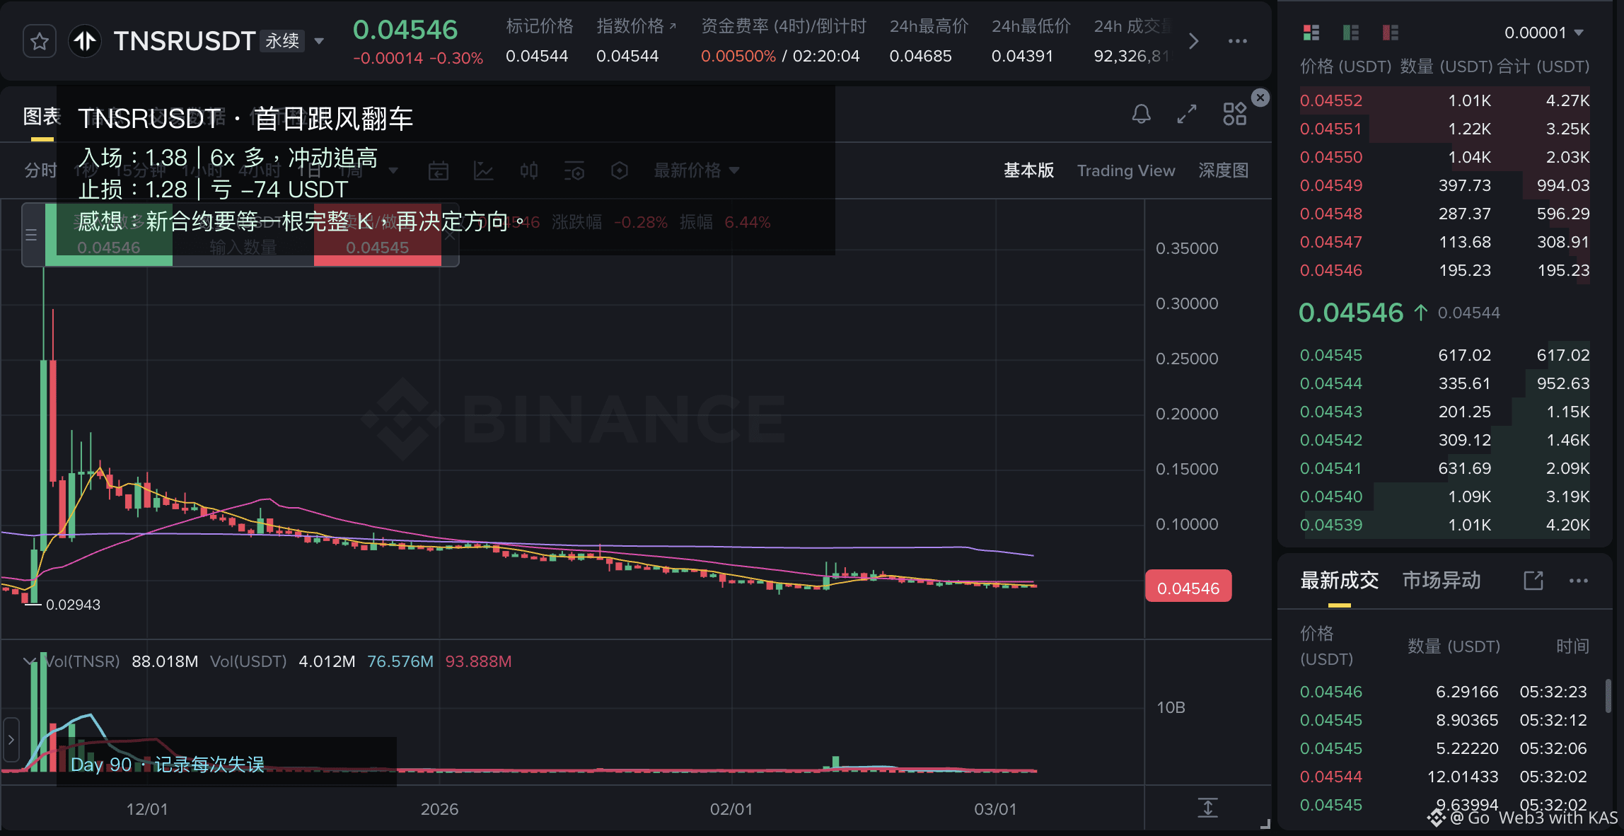This screenshot has width=1624, height=836.
Task: Open the trades panel three-dot menu
Action: (x=1579, y=581)
